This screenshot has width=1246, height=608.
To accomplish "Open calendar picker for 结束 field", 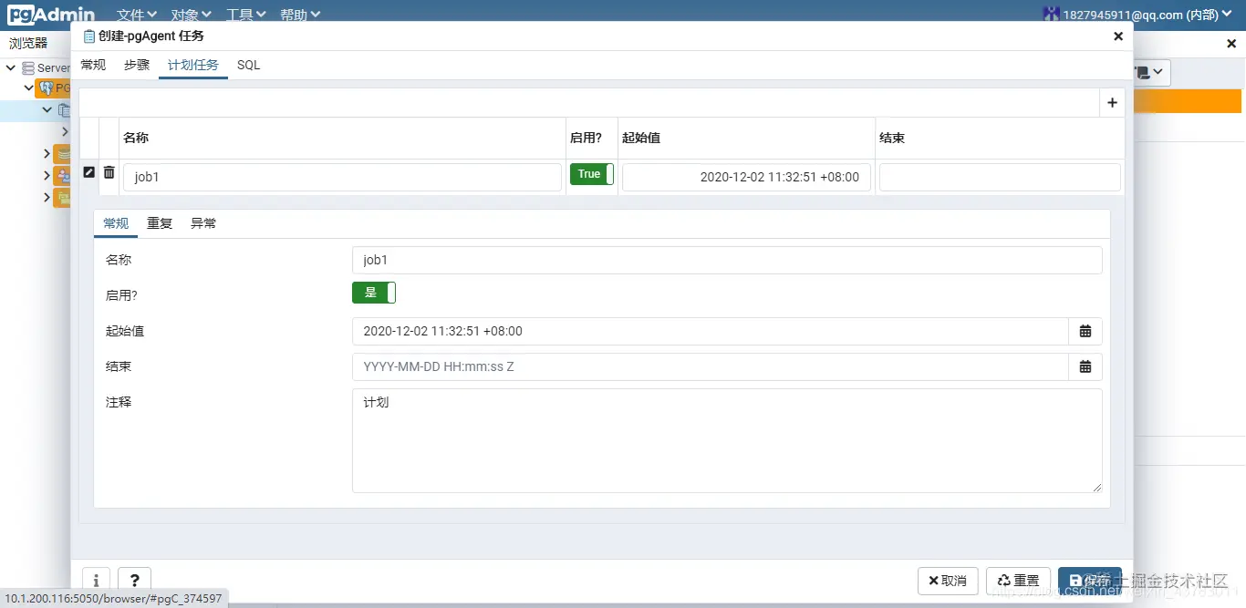I will click(x=1085, y=366).
